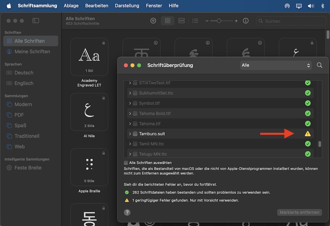Click the 'Markierte entfernen' button
The width and height of the screenshot is (330, 226).
pos(299,212)
